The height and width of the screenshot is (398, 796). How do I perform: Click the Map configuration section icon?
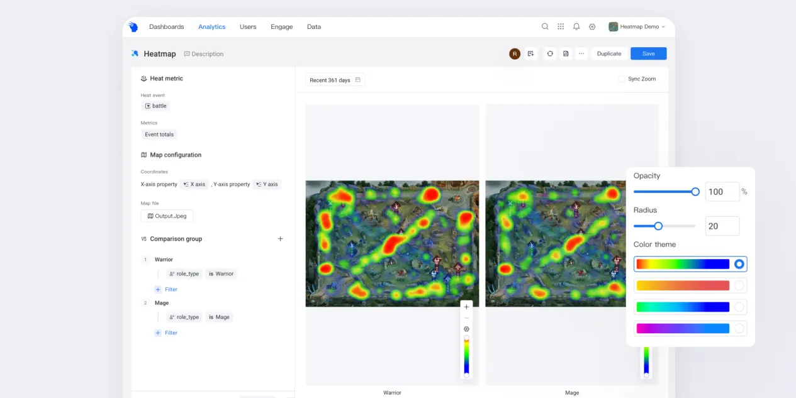click(143, 155)
